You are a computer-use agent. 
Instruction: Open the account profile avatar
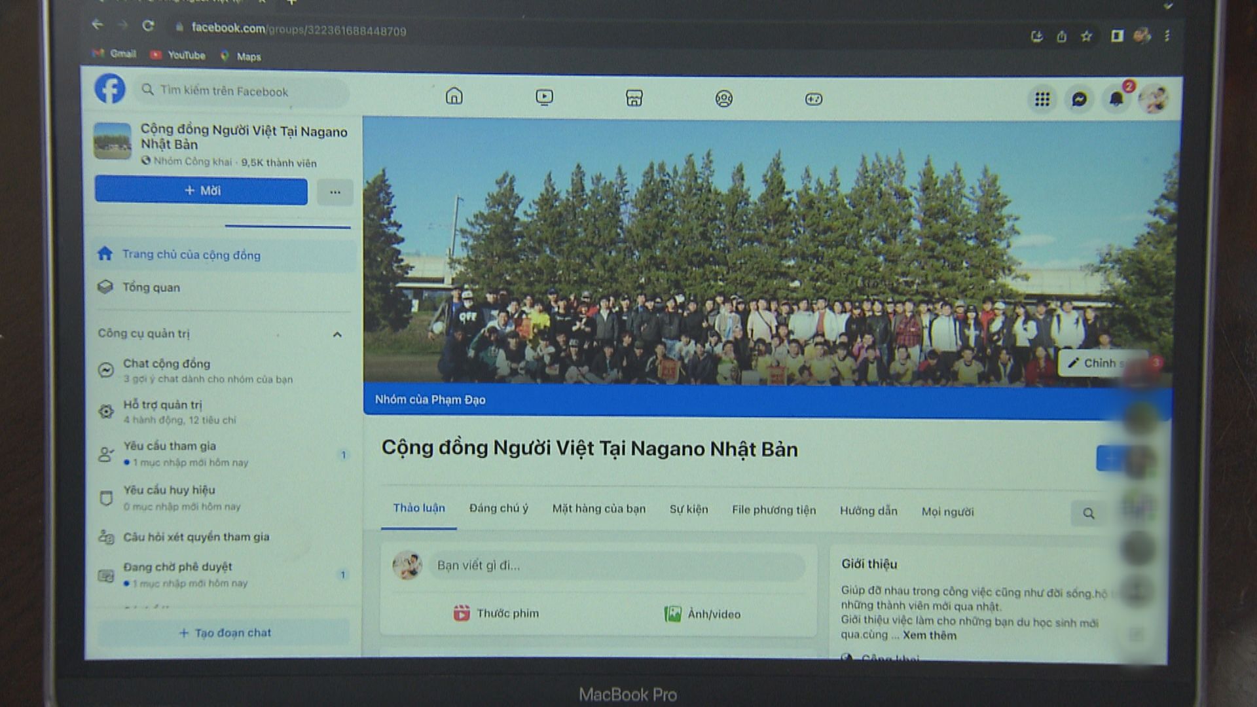[1153, 100]
